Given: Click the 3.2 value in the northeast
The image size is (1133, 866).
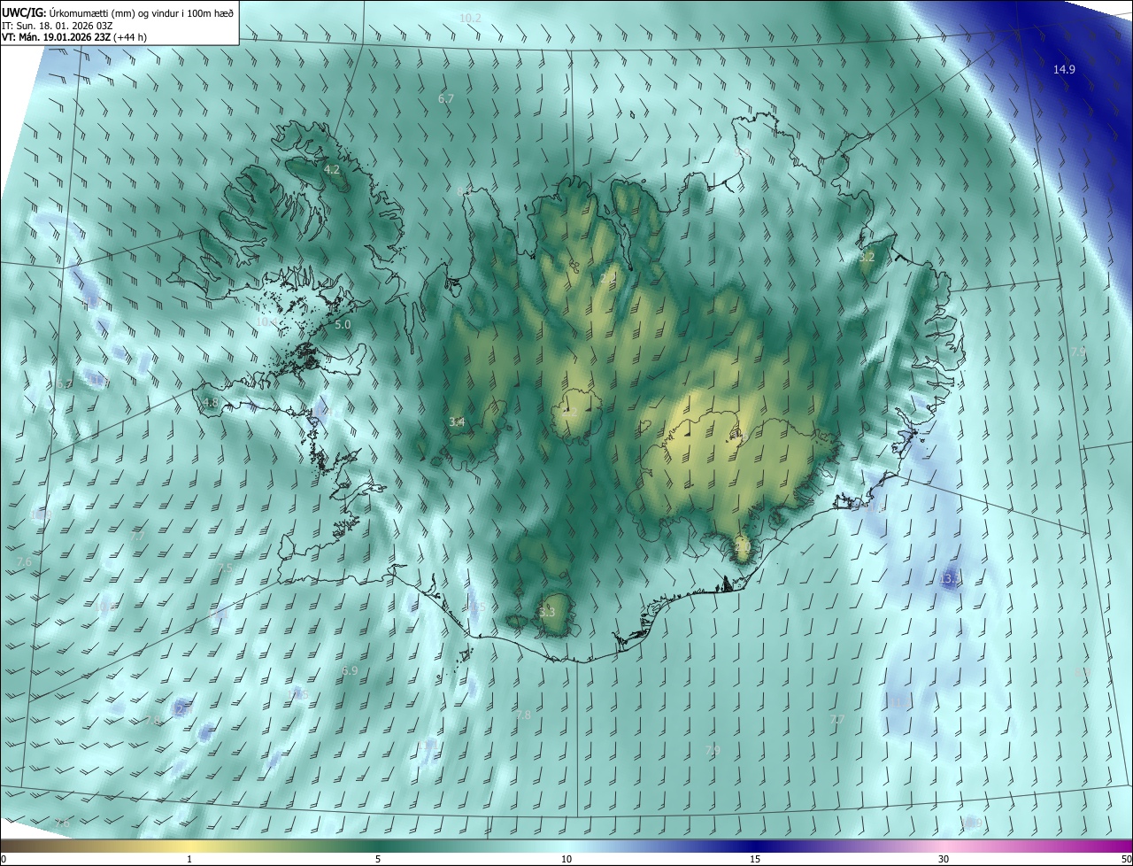Looking at the screenshot, I should 867,257.
